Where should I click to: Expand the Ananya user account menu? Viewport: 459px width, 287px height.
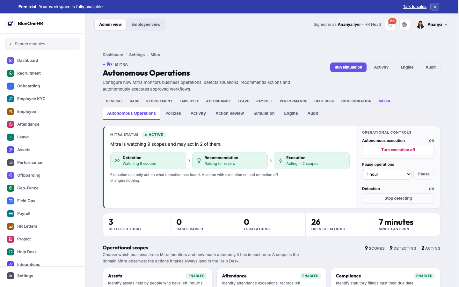tap(432, 25)
